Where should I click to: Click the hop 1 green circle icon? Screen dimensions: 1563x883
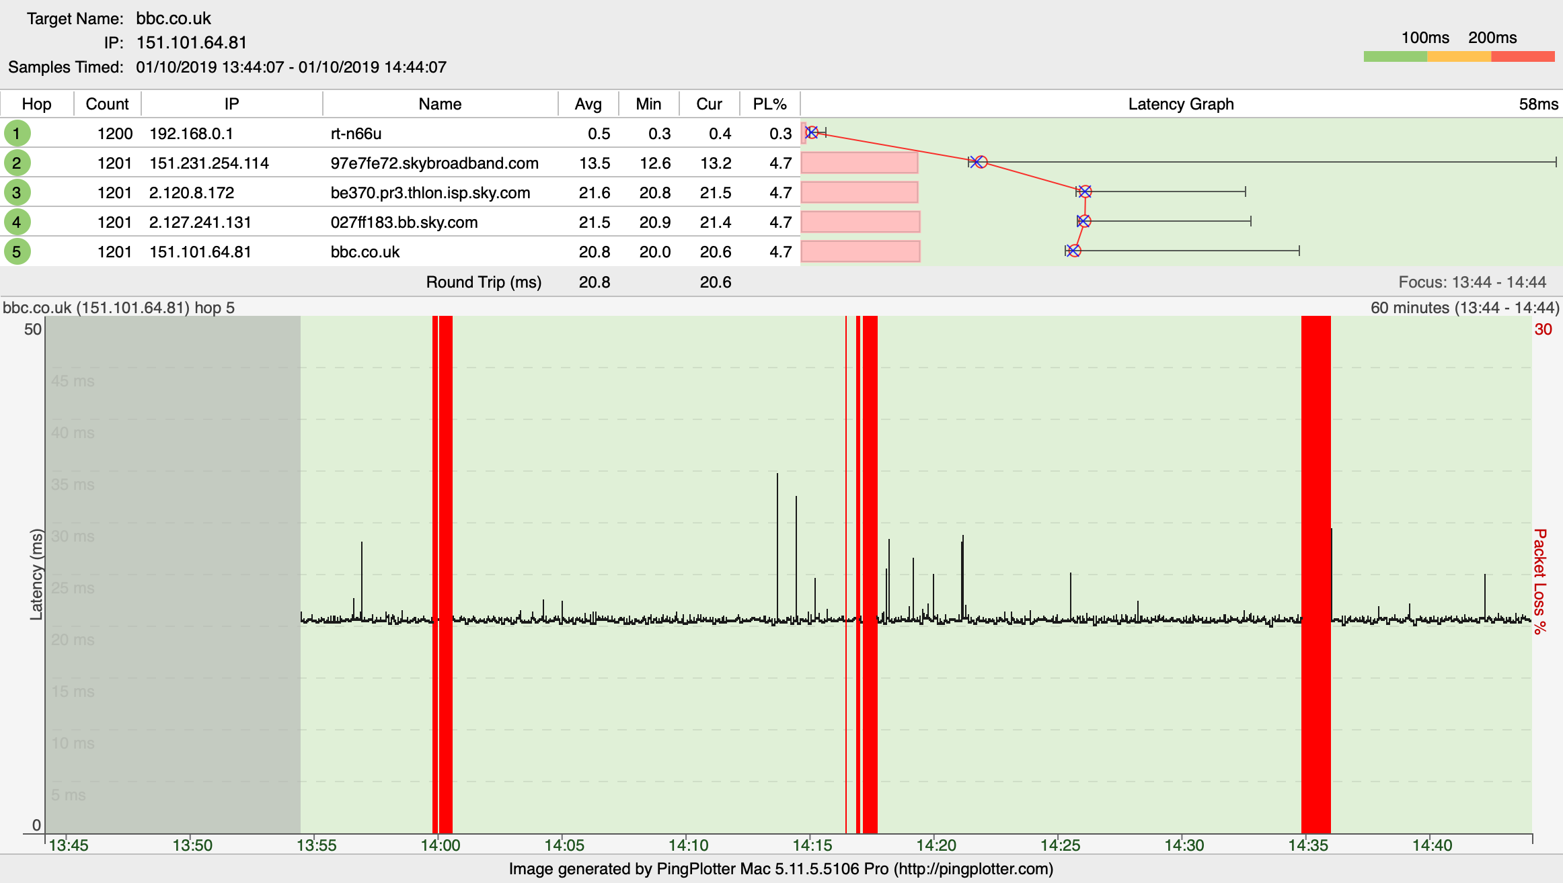click(17, 133)
